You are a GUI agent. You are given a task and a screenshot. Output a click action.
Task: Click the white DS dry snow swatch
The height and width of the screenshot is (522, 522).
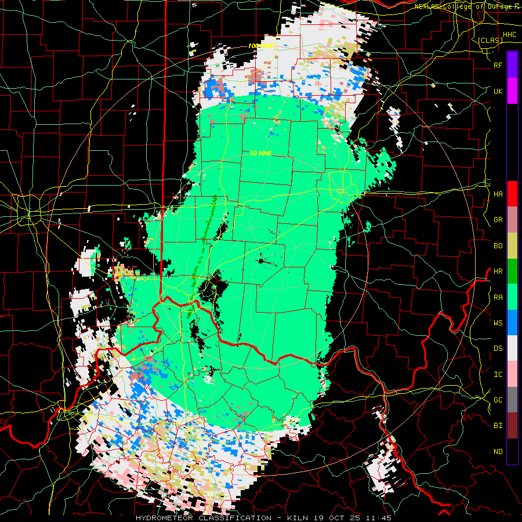point(512,348)
